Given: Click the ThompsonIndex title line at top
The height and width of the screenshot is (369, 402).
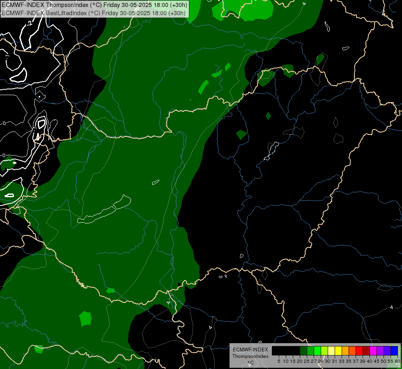Looking at the screenshot, I should 94,5.
